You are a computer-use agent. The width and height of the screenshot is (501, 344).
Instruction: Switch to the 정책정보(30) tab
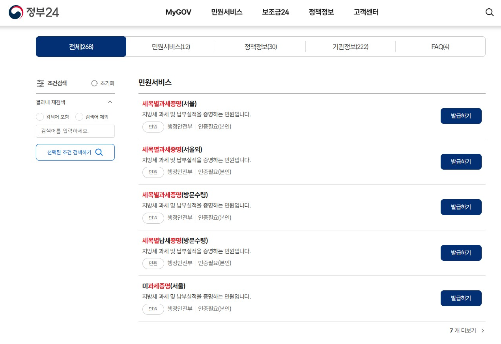click(261, 47)
